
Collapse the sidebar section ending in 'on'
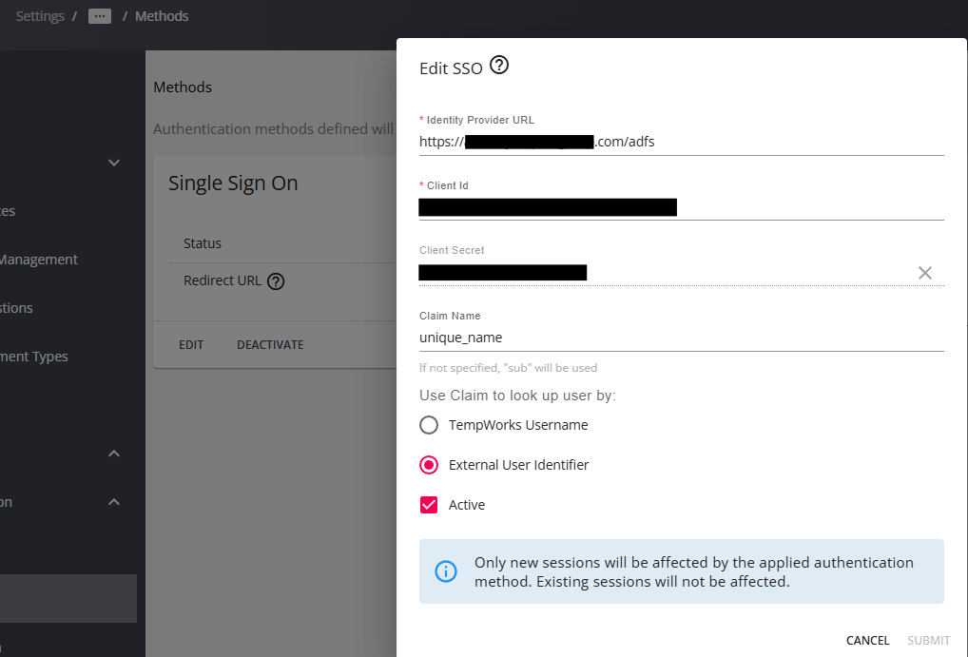pyautogui.click(x=113, y=502)
